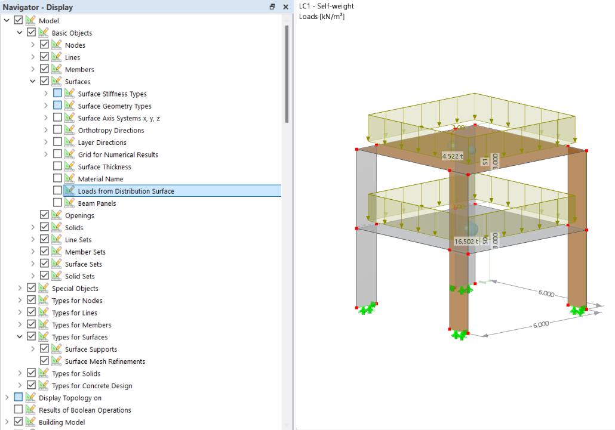Click the Navigator vertical scrollbar thumb
This screenshot has height=430, width=615.
[x=287, y=74]
